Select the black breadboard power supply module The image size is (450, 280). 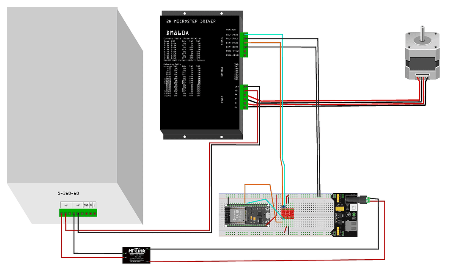347,214
